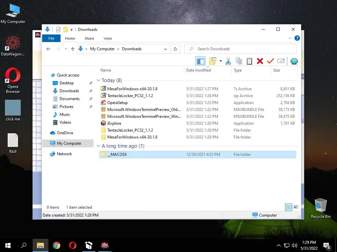337x252 pixels.
Task: Click the Search Downloads field
Action: (x=241, y=49)
